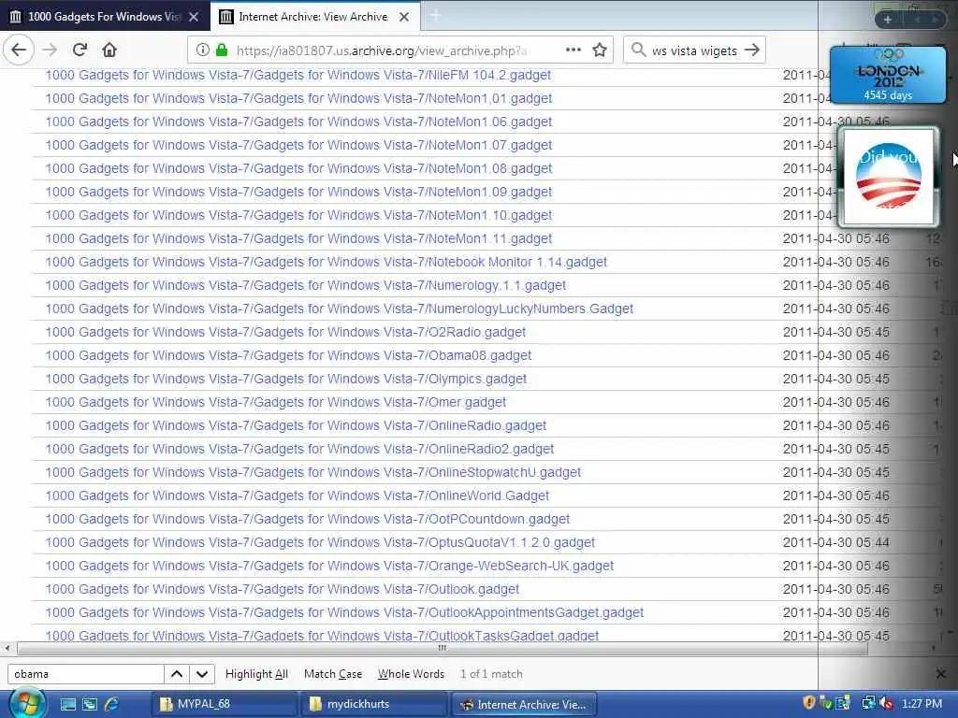The image size is (958, 718).
Task: Open the OnlineRadio.gadget link
Action: (296, 425)
